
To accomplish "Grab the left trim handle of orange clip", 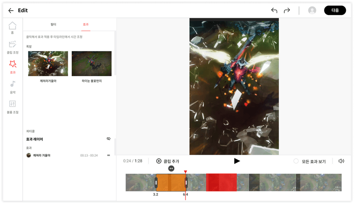I will pos(156,183).
